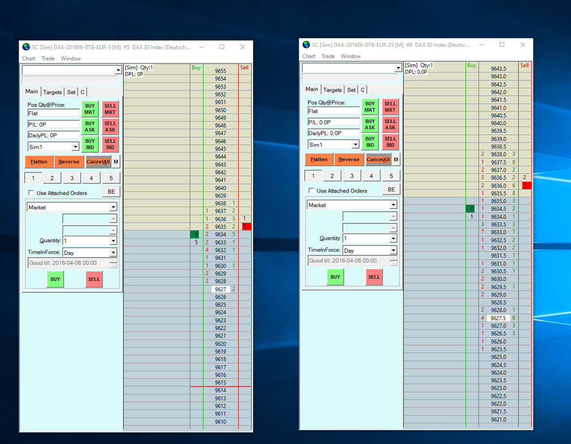Open the Trade menu in the #6 window

pos(328,56)
